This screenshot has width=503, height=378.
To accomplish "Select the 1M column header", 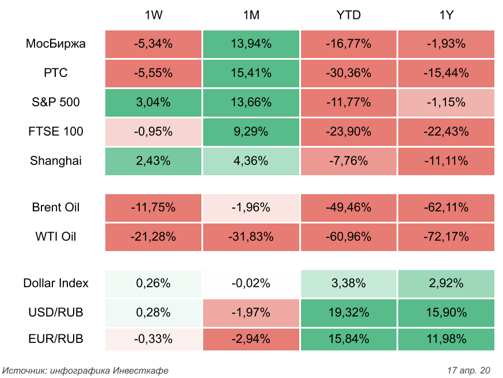I will [x=251, y=16].
